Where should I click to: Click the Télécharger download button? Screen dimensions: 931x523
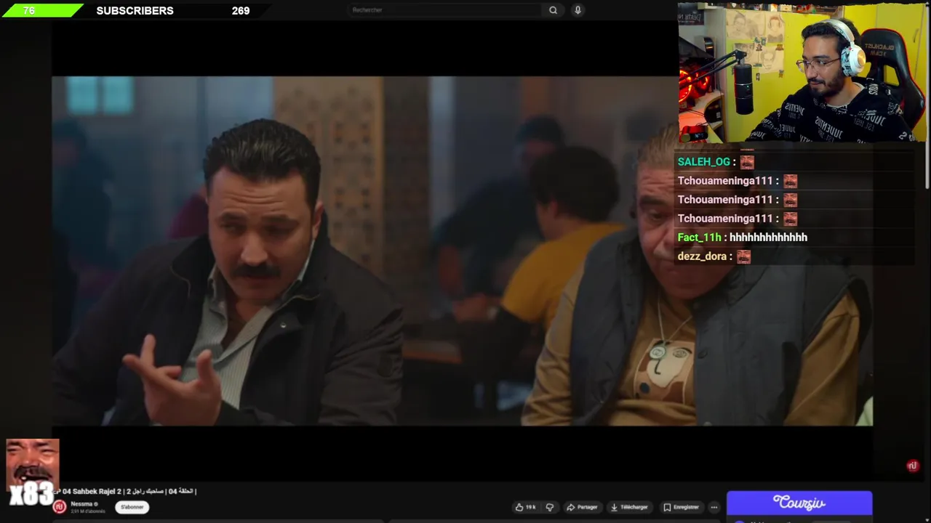629,507
